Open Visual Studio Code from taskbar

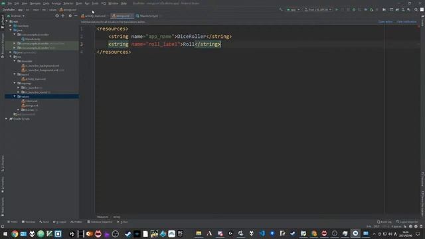point(262,234)
